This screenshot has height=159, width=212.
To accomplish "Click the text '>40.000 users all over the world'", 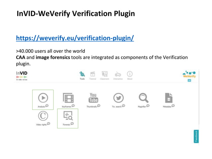I will (x=51, y=51).
